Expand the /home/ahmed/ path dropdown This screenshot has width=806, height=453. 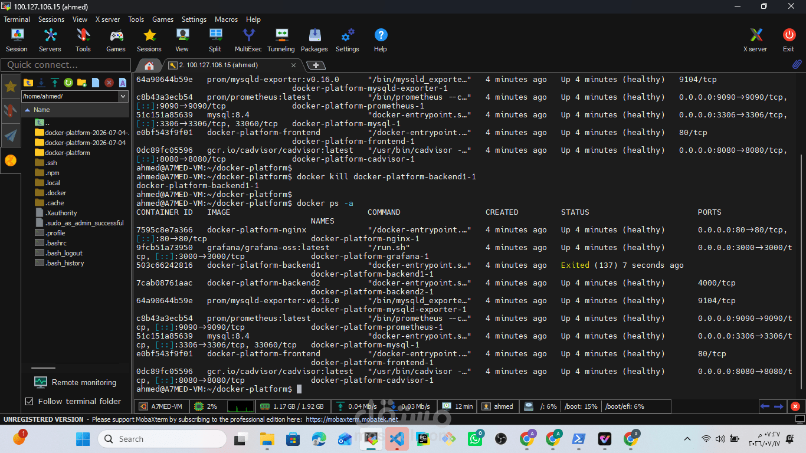123,96
